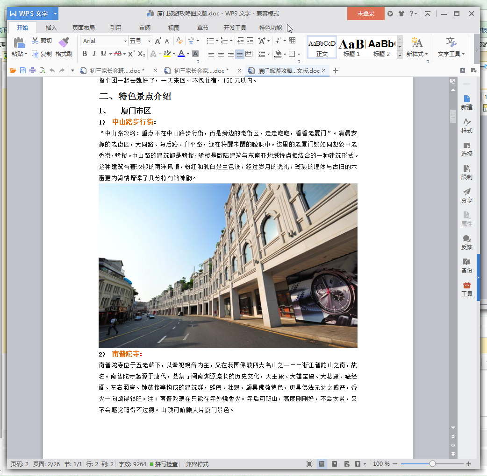Open the 插入 ribbon tab

pos(51,28)
